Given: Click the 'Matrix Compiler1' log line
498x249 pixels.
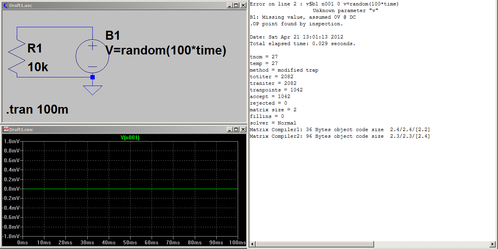Looking at the screenshot, I should coord(340,130).
